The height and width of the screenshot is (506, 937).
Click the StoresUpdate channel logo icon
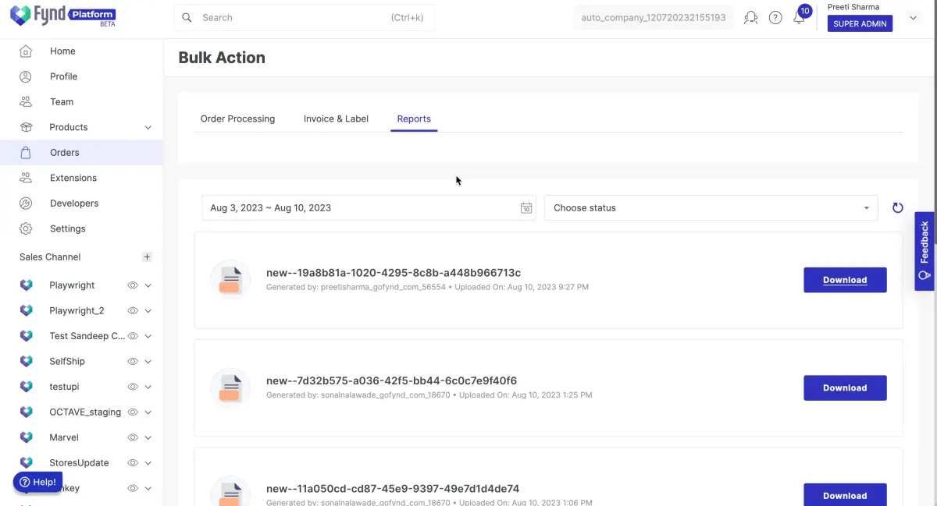27,462
